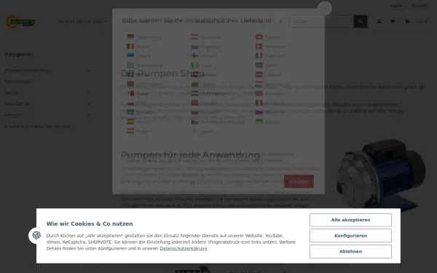Pick the Schweden flag
437x273 pixels.
(130, 112)
